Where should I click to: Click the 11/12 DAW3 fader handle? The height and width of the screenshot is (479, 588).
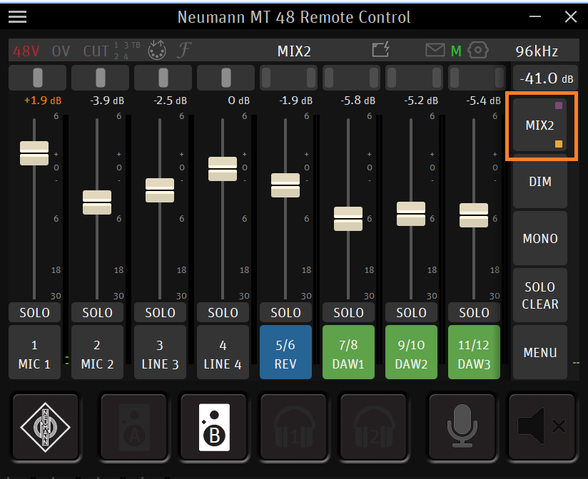coord(474,215)
